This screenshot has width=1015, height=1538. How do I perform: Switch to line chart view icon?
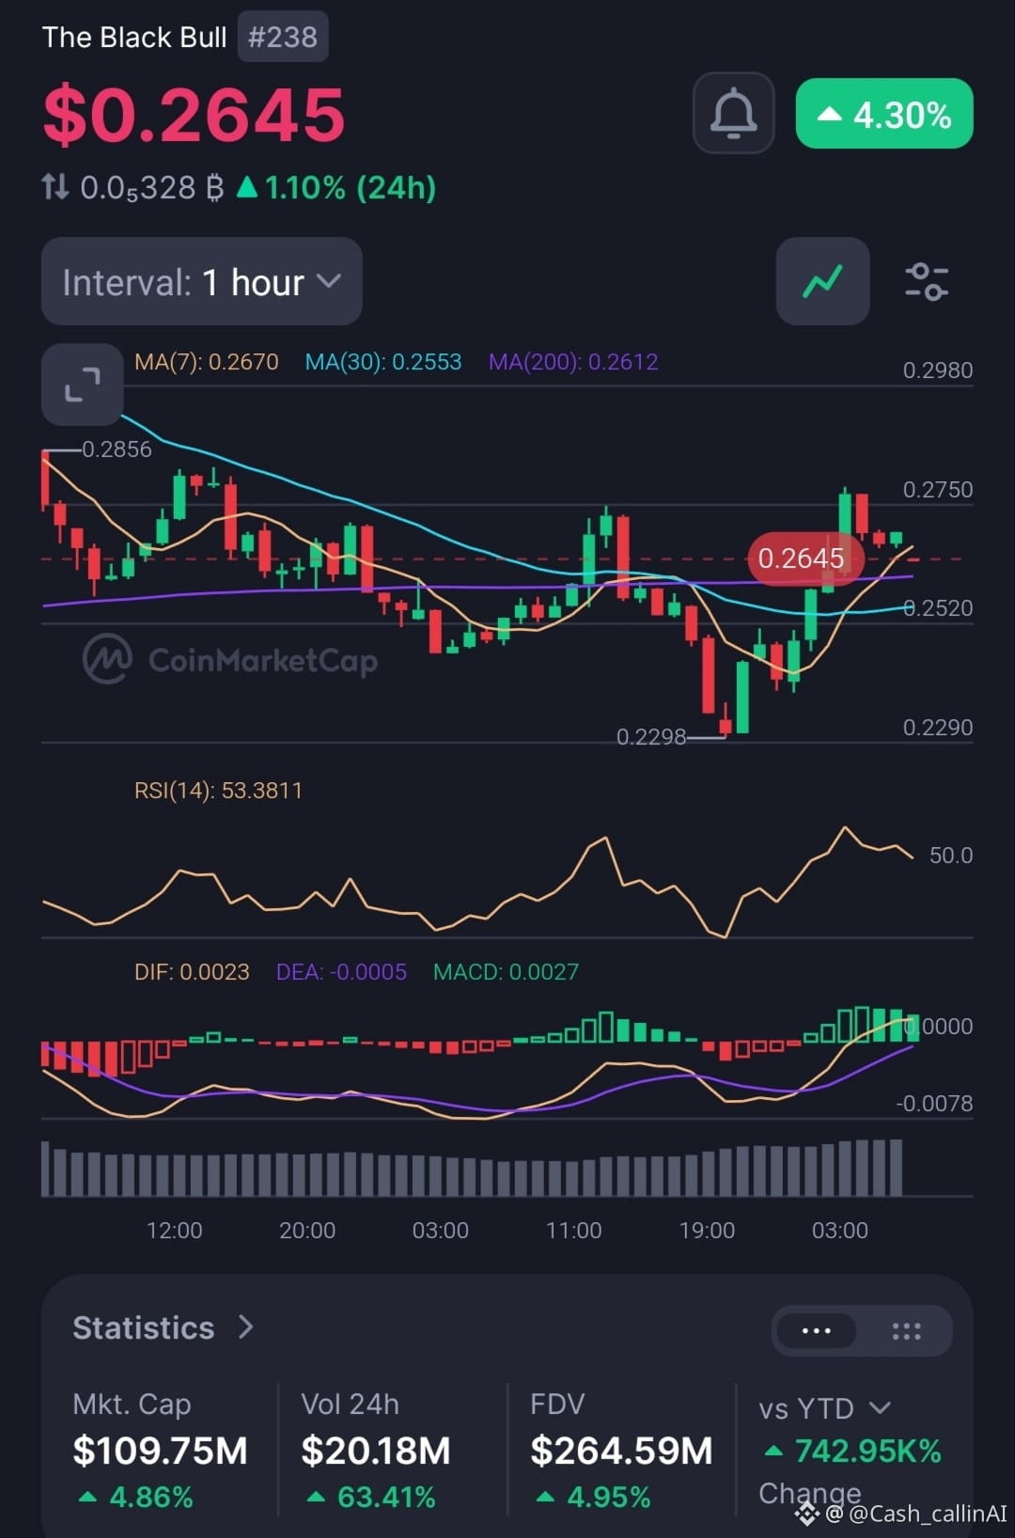coord(822,281)
